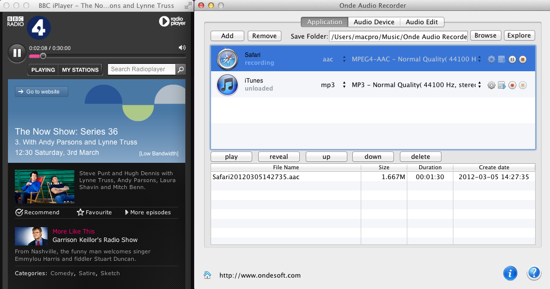The height and width of the screenshot is (289, 550).
Task: Start recording iTunes audio
Action: [512, 85]
